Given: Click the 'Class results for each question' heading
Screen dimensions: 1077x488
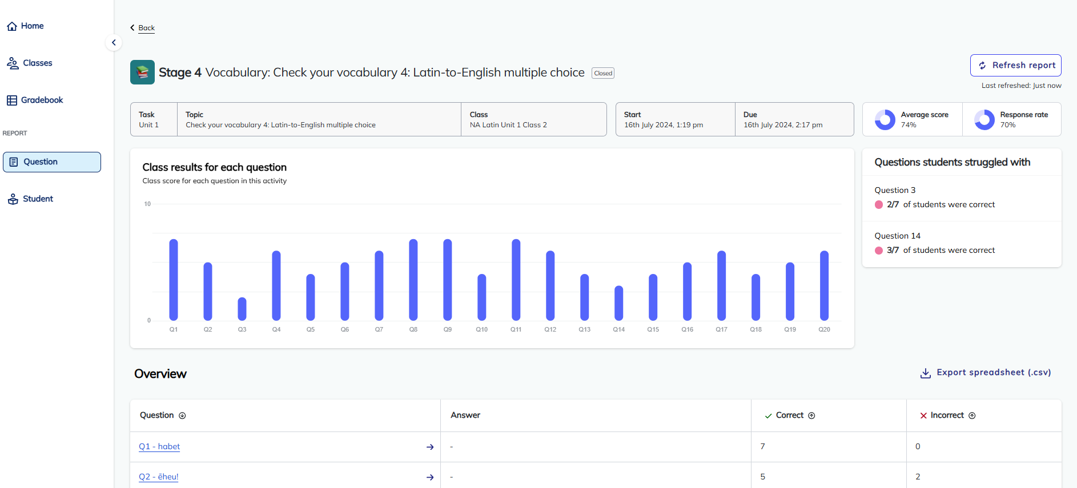Looking at the screenshot, I should coord(215,168).
